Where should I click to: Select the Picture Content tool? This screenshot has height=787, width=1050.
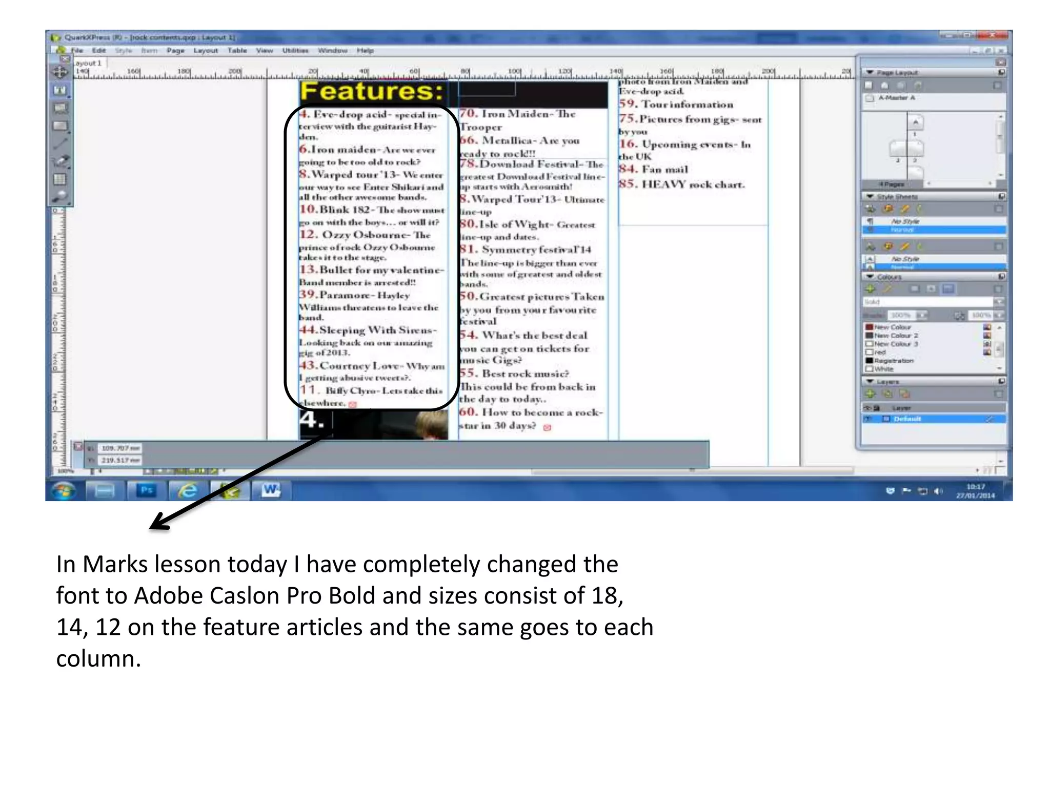tap(60, 108)
